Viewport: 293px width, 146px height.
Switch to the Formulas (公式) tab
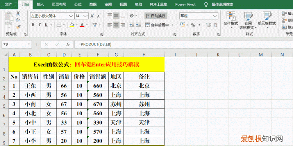coord(78,4)
